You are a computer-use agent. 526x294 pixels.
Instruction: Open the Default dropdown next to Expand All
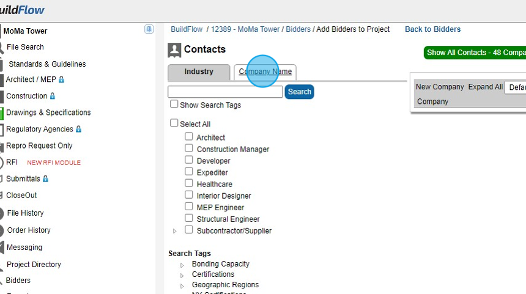(515, 87)
